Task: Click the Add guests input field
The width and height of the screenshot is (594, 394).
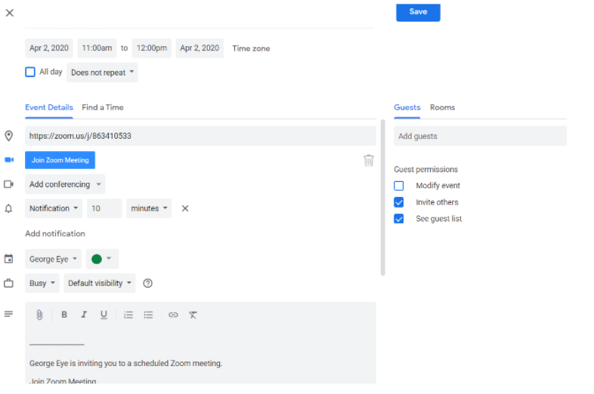Action: [480, 137]
